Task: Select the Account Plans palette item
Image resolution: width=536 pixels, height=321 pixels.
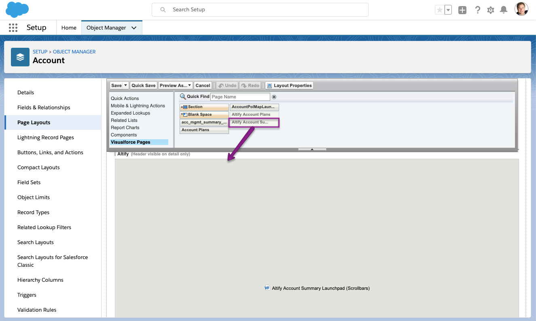Action: (x=204, y=130)
